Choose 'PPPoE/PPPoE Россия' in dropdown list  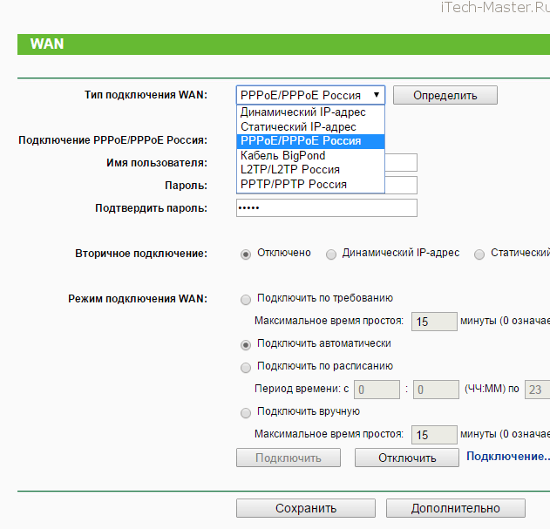pos(300,141)
